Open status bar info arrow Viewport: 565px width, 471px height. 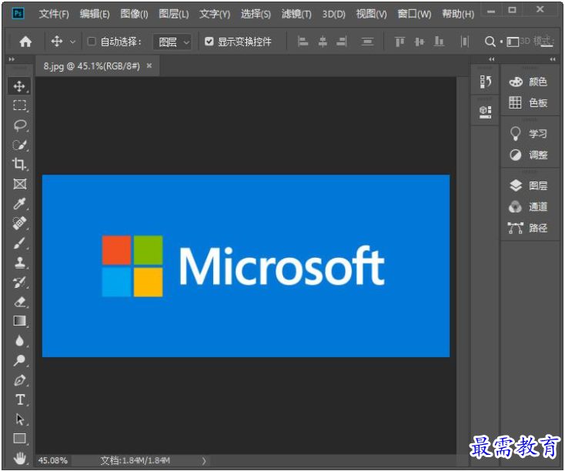[204, 460]
